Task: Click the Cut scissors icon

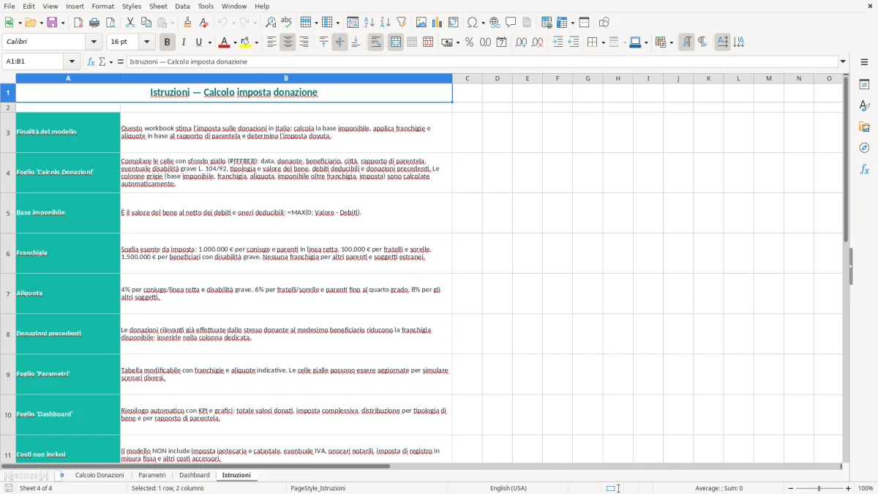Action: [130, 23]
